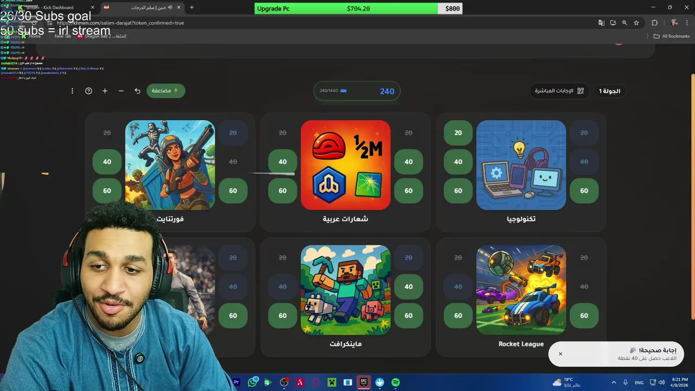Open WhatsApp from the taskbar
Screen dimensions: 695x391
(252, 382)
